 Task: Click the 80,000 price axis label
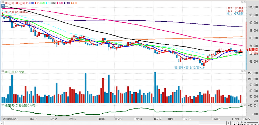[254, 38]
